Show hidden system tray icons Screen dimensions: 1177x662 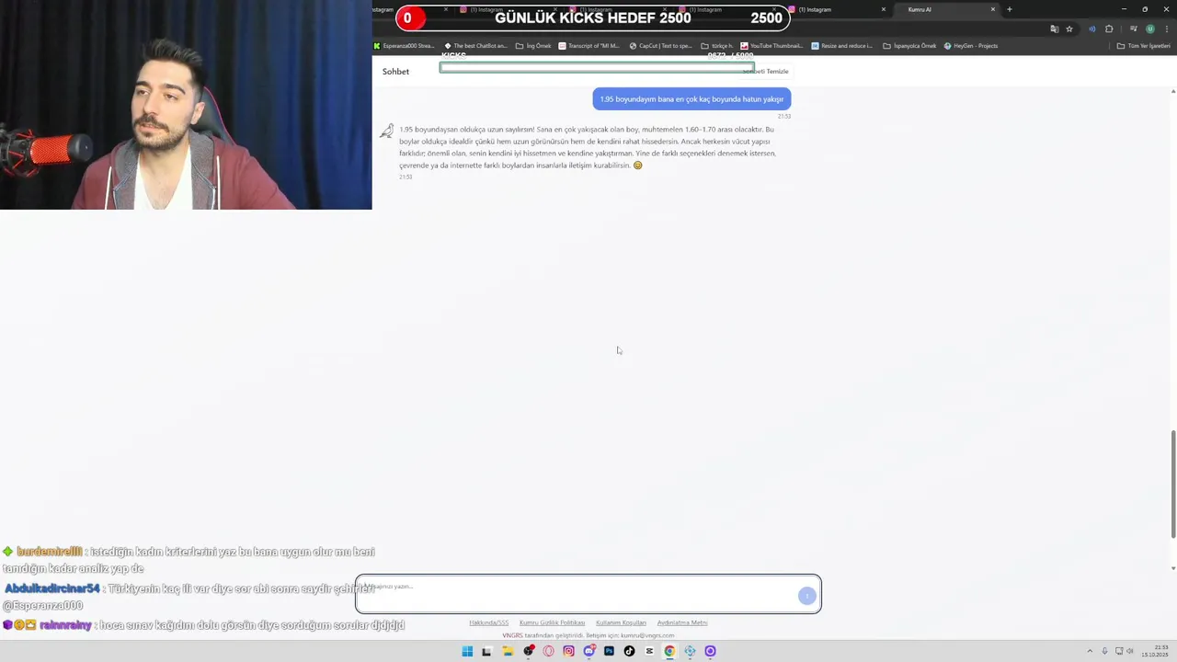[x=1090, y=651]
